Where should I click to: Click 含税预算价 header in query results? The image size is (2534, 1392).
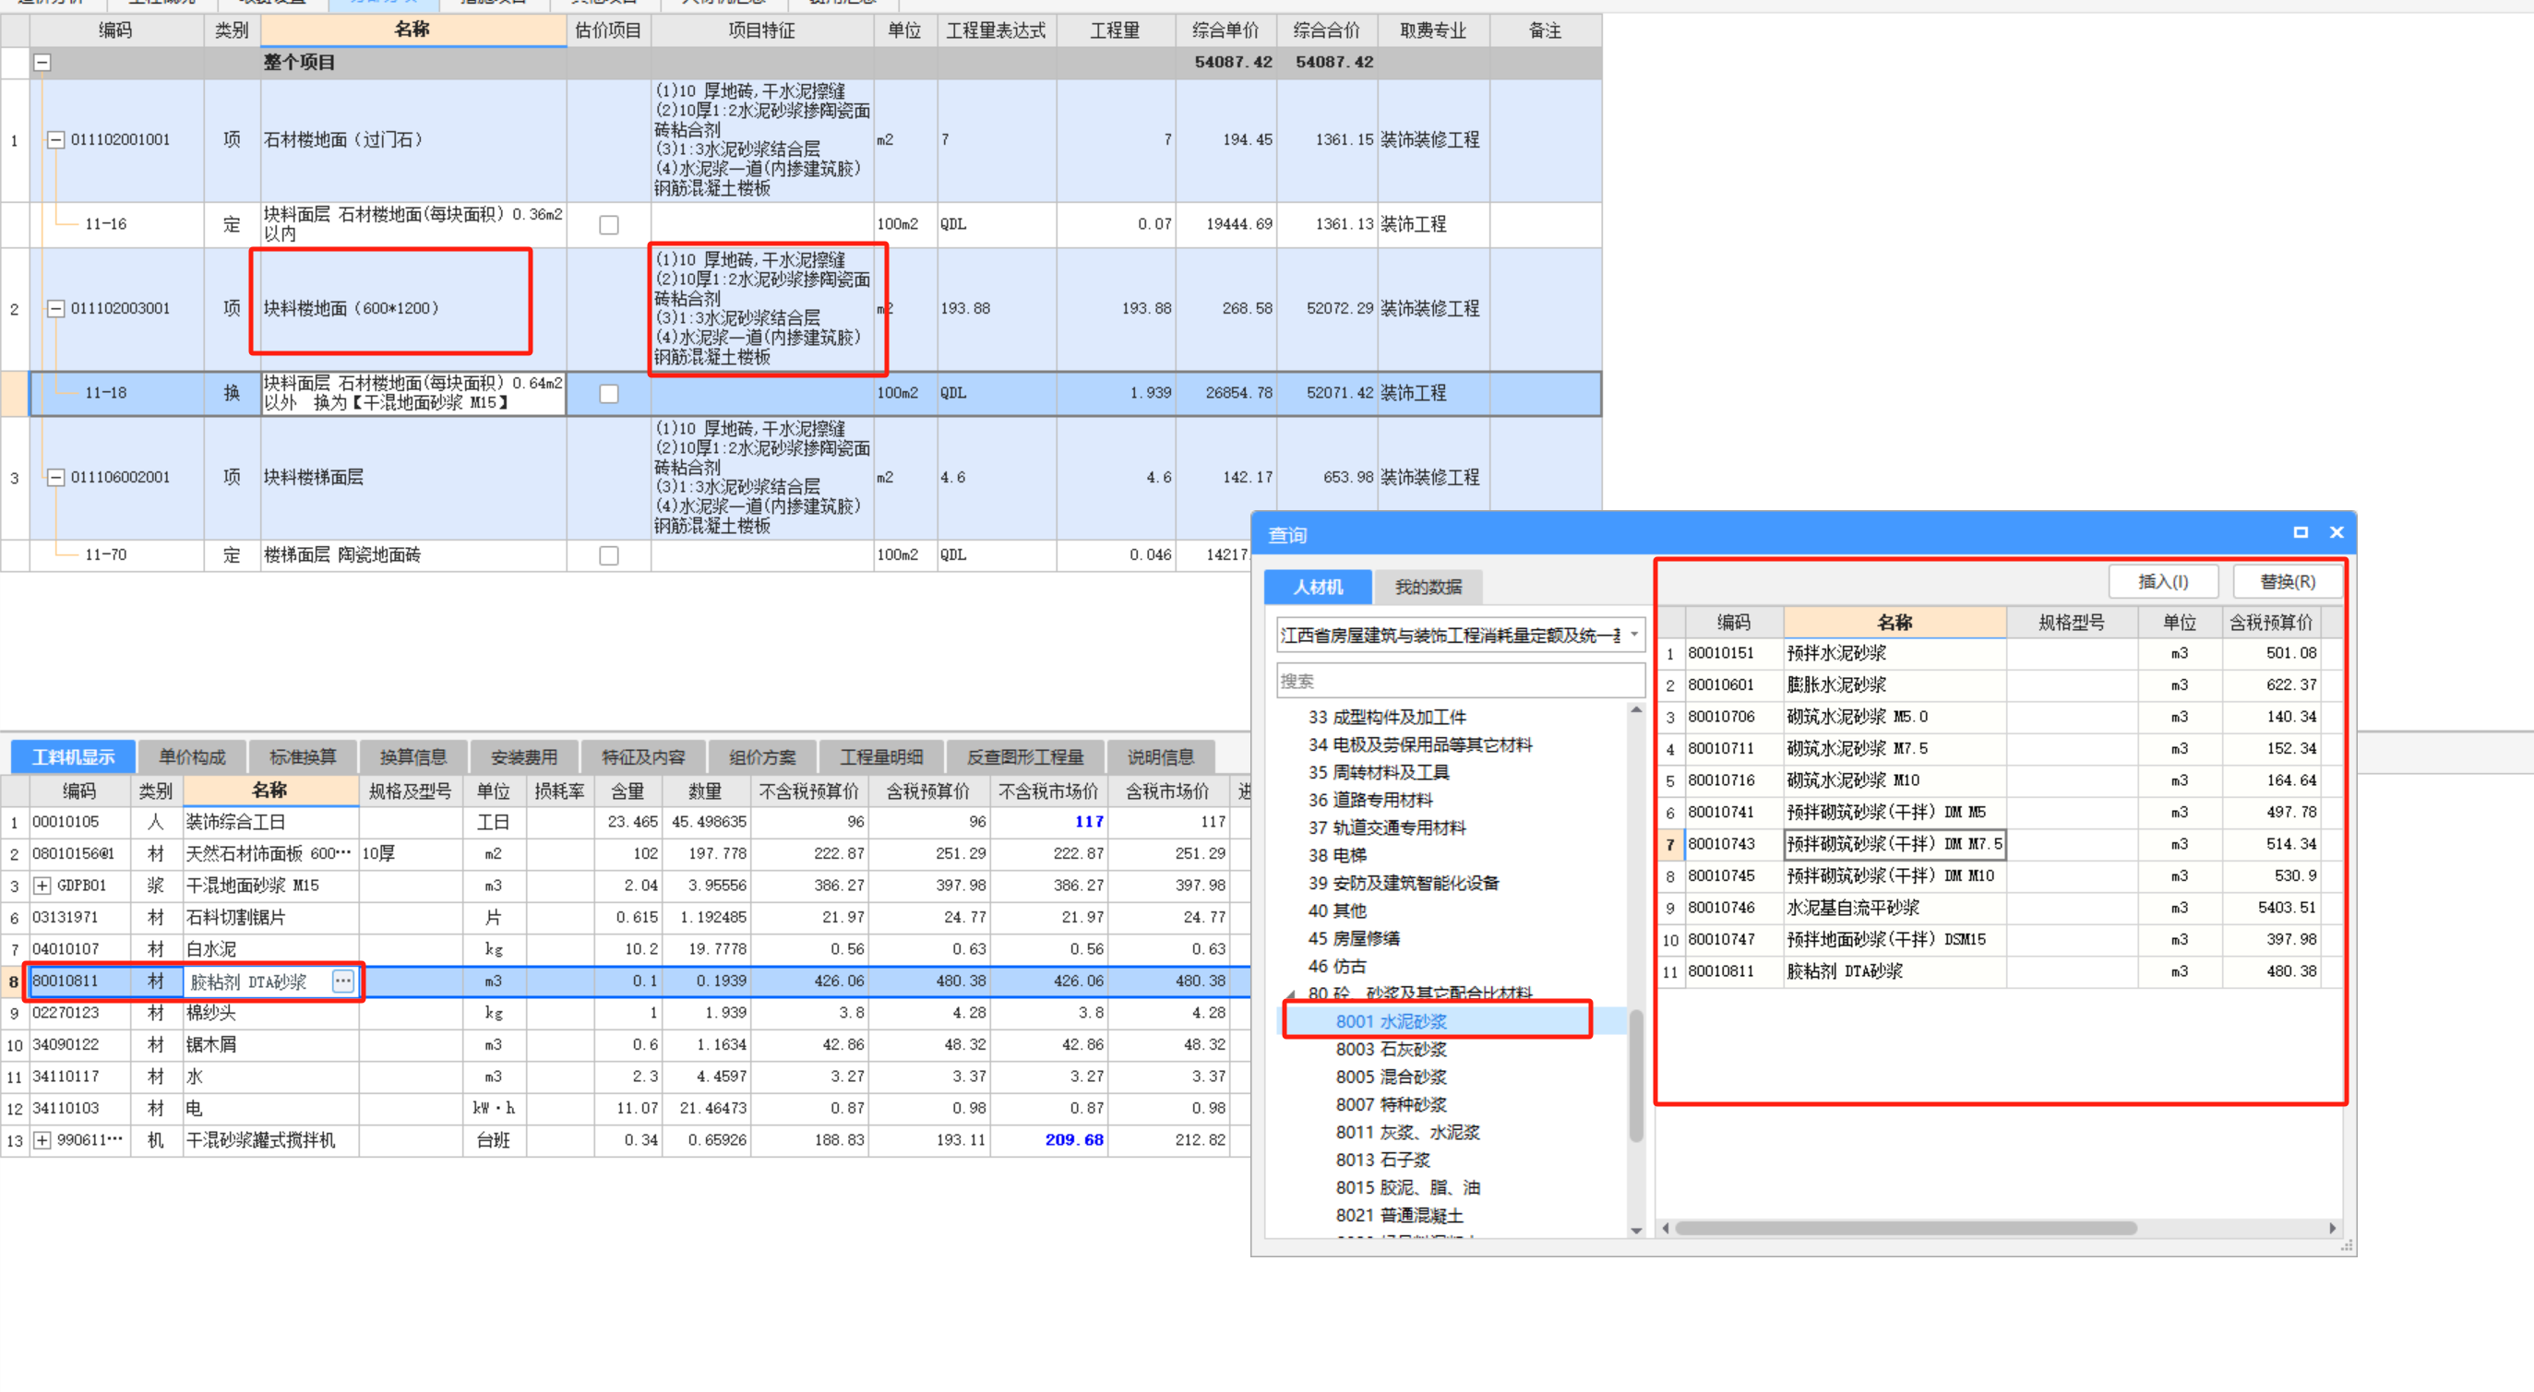tap(2270, 623)
